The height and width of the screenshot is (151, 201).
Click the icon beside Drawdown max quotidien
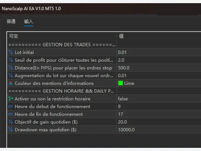(x=10, y=130)
